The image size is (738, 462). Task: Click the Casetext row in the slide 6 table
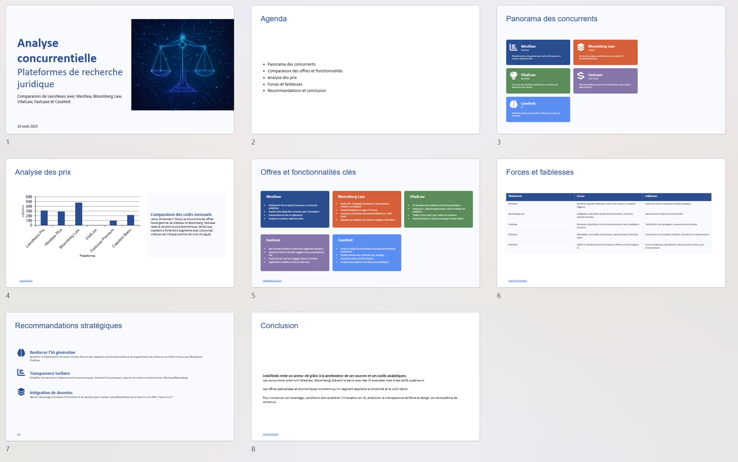(x=608, y=246)
